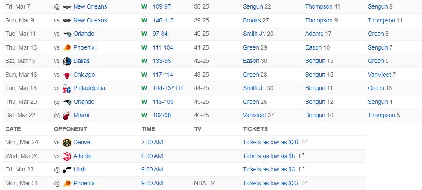Click the Chicago Bulls logo icon

(x=67, y=75)
